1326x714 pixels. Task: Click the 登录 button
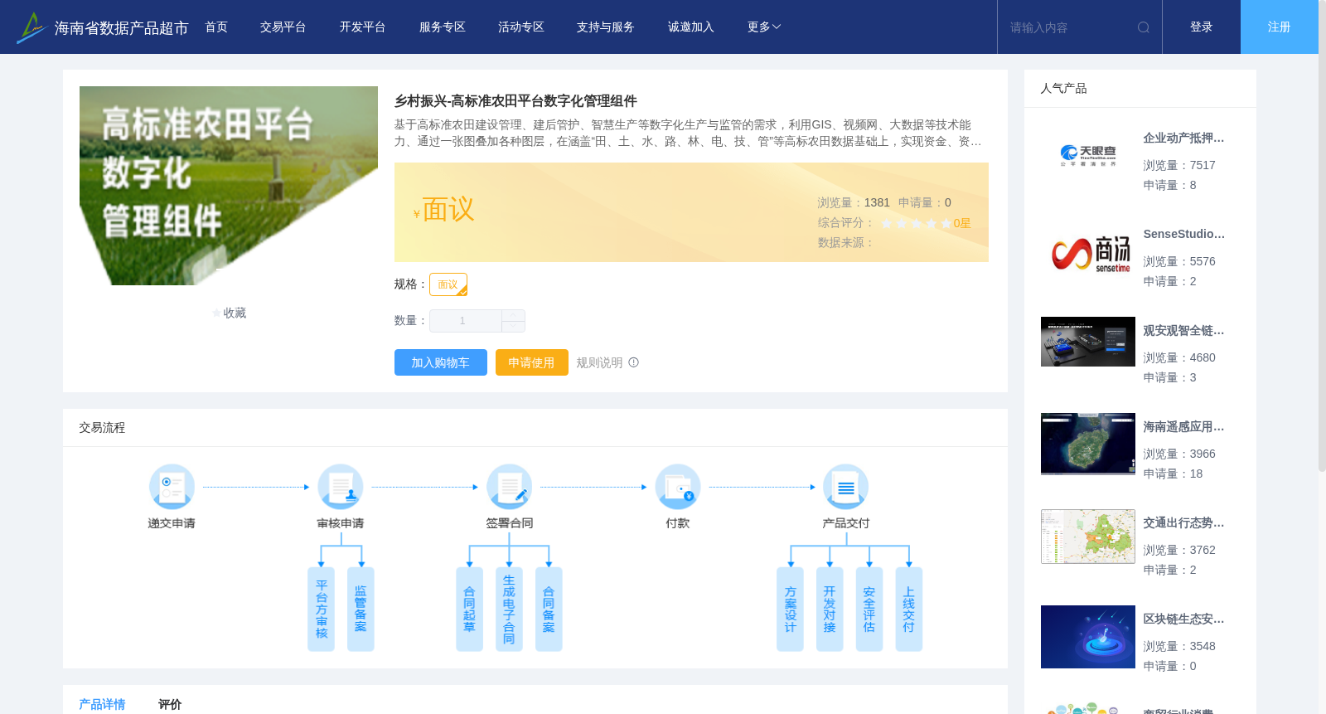click(1202, 27)
